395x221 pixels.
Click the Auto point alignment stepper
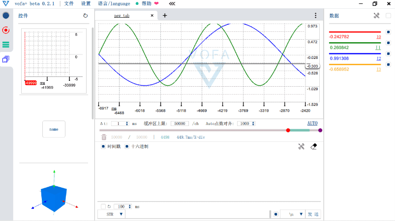253,123
